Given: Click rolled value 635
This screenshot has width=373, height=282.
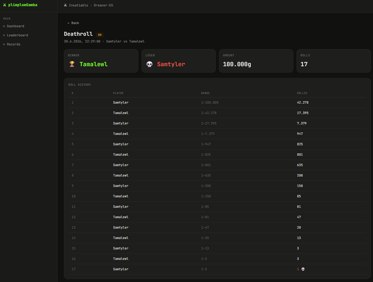Looking at the screenshot, I should pos(300,165).
